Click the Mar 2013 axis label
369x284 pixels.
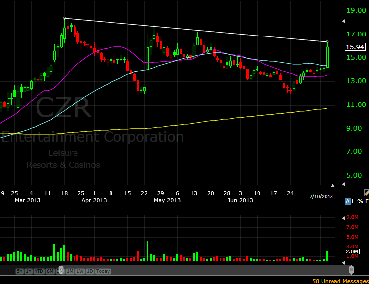pyautogui.click(x=28, y=200)
